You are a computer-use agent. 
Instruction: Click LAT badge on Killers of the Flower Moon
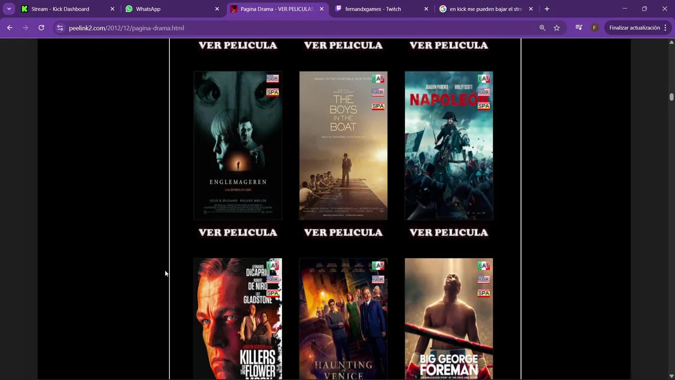point(273,265)
